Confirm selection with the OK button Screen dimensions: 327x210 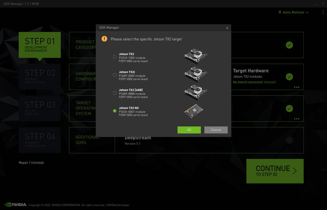click(189, 130)
